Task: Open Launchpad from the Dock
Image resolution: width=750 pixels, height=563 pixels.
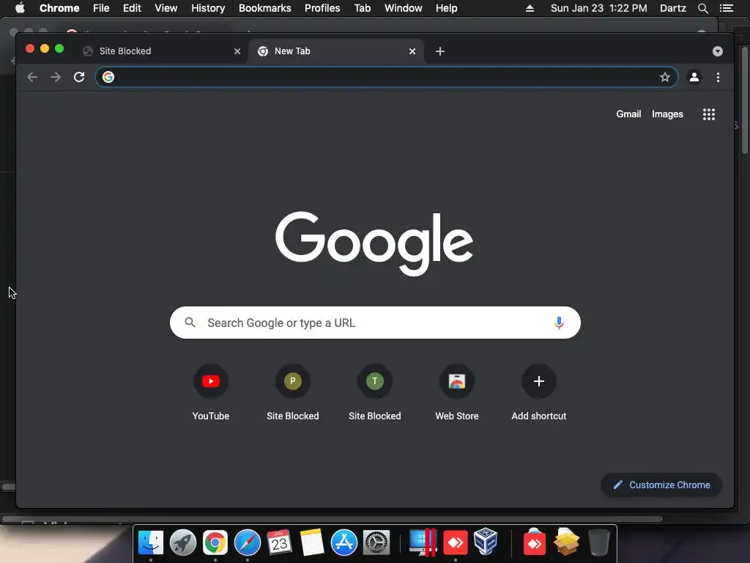Action: click(x=182, y=542)
